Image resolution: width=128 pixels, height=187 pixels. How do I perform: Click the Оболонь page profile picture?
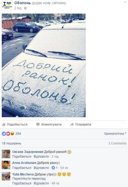tap(7, 5)
